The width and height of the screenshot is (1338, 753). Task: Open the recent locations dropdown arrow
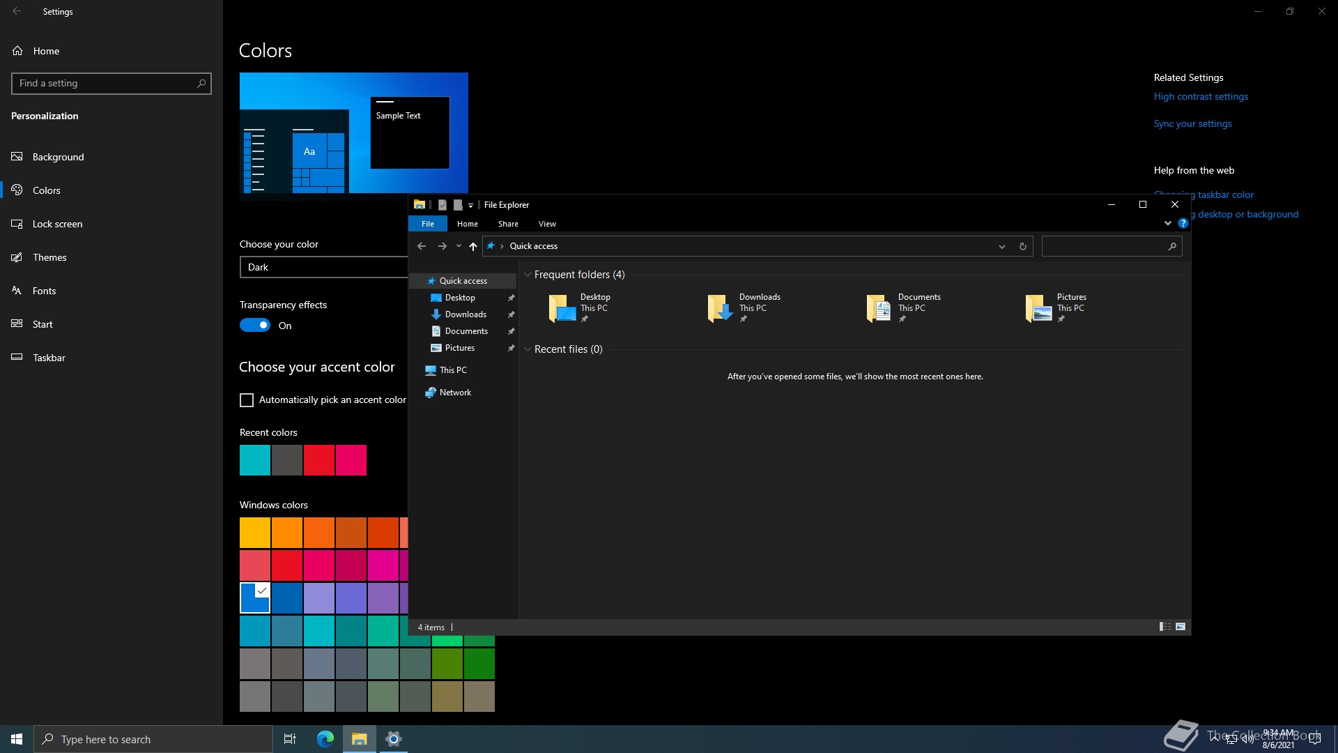(459, 246)
